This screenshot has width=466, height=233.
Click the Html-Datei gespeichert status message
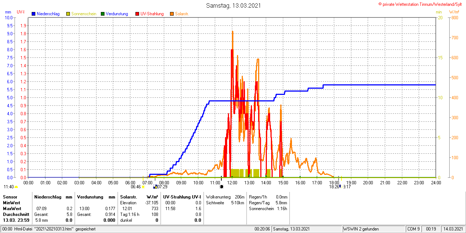click(49, 229)
